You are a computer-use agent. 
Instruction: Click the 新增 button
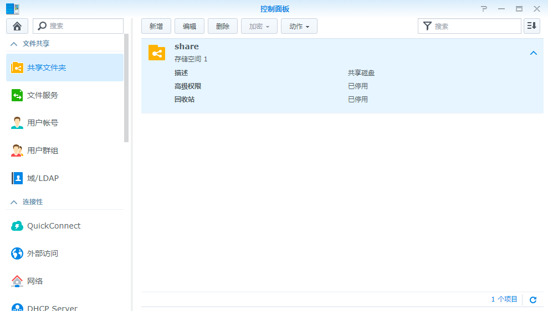coord(156,26)
